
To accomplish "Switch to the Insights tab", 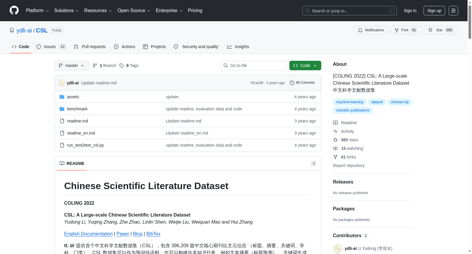I will (238, 47).
